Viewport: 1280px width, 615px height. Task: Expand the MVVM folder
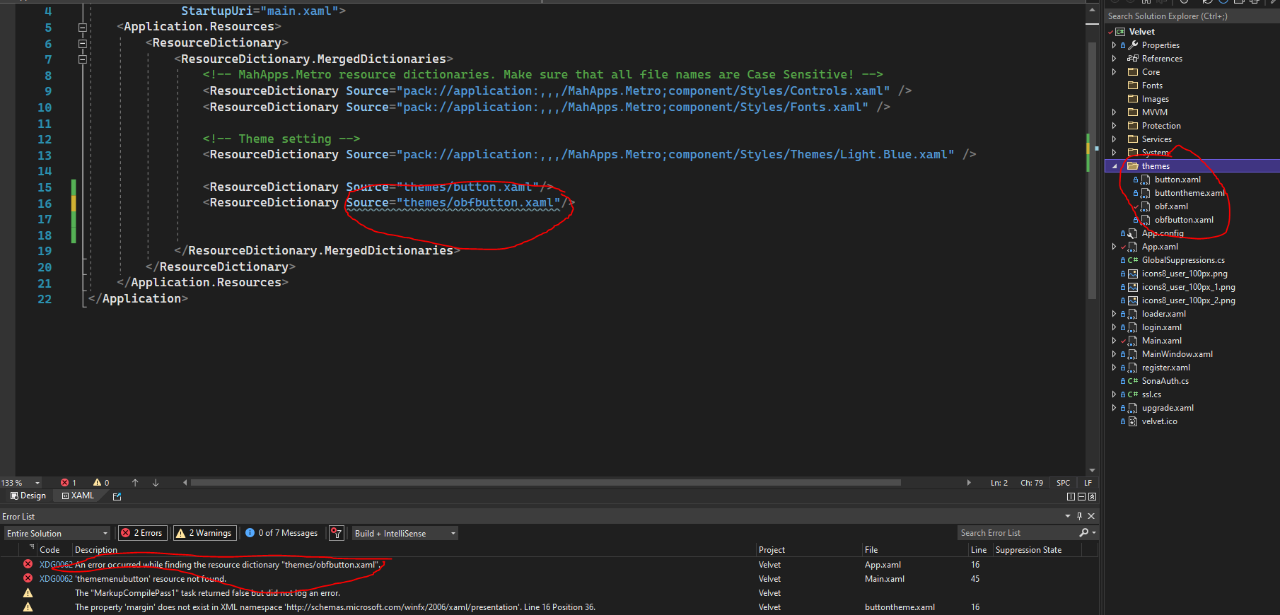(1114, 112)
